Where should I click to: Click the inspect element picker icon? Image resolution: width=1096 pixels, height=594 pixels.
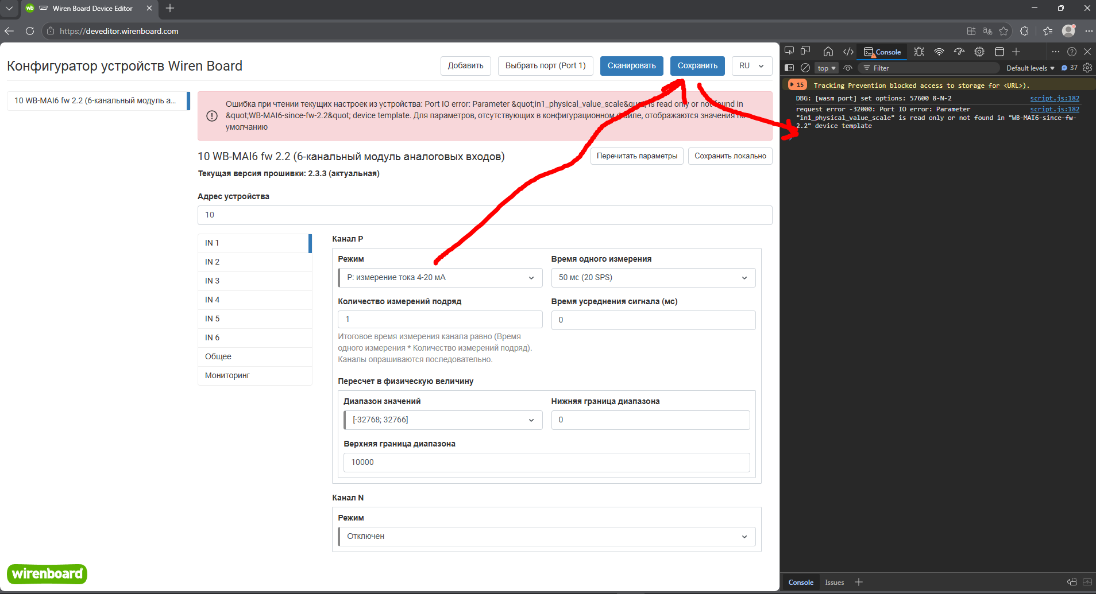point(789,51)
